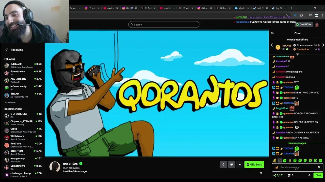This screenshot has width=325, height=182.
Task: Click the New messages divider to jump
Action: [x=297, y=143]
